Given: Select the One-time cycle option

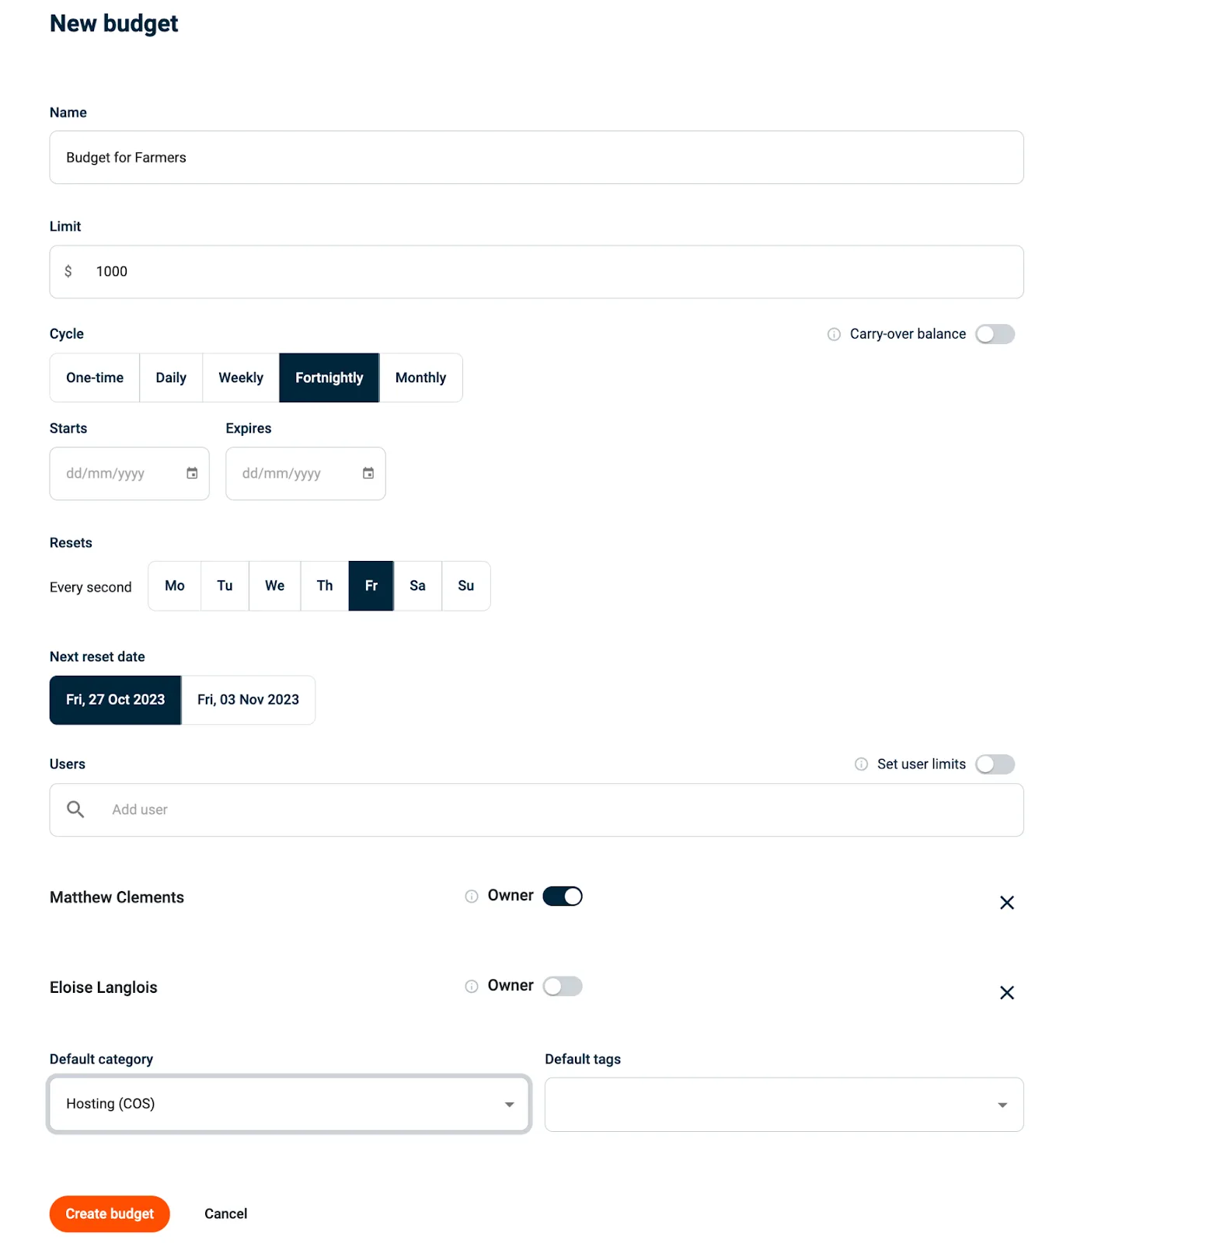Looking at the screenshot, I should (x=95, y=378).
